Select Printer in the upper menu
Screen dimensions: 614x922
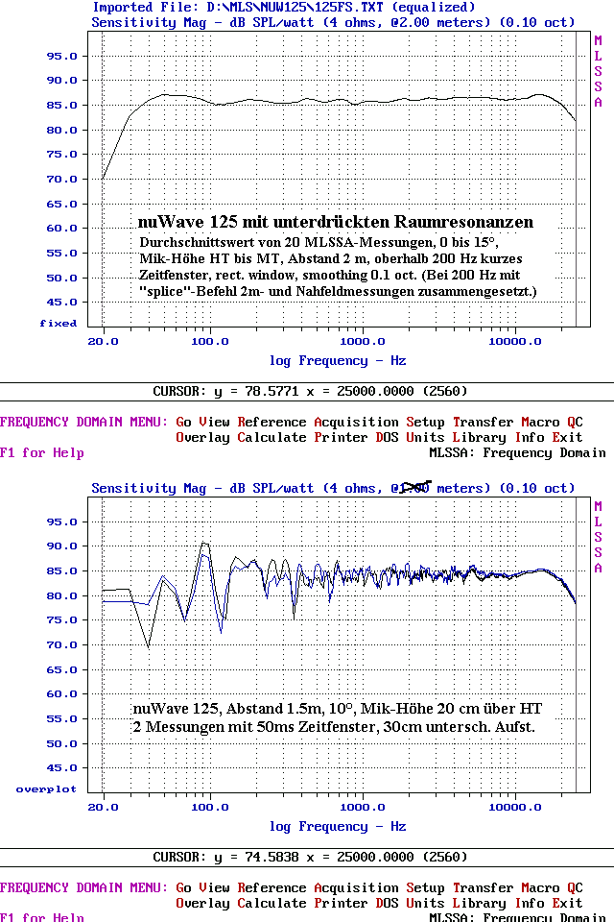[x=341, y=438]
